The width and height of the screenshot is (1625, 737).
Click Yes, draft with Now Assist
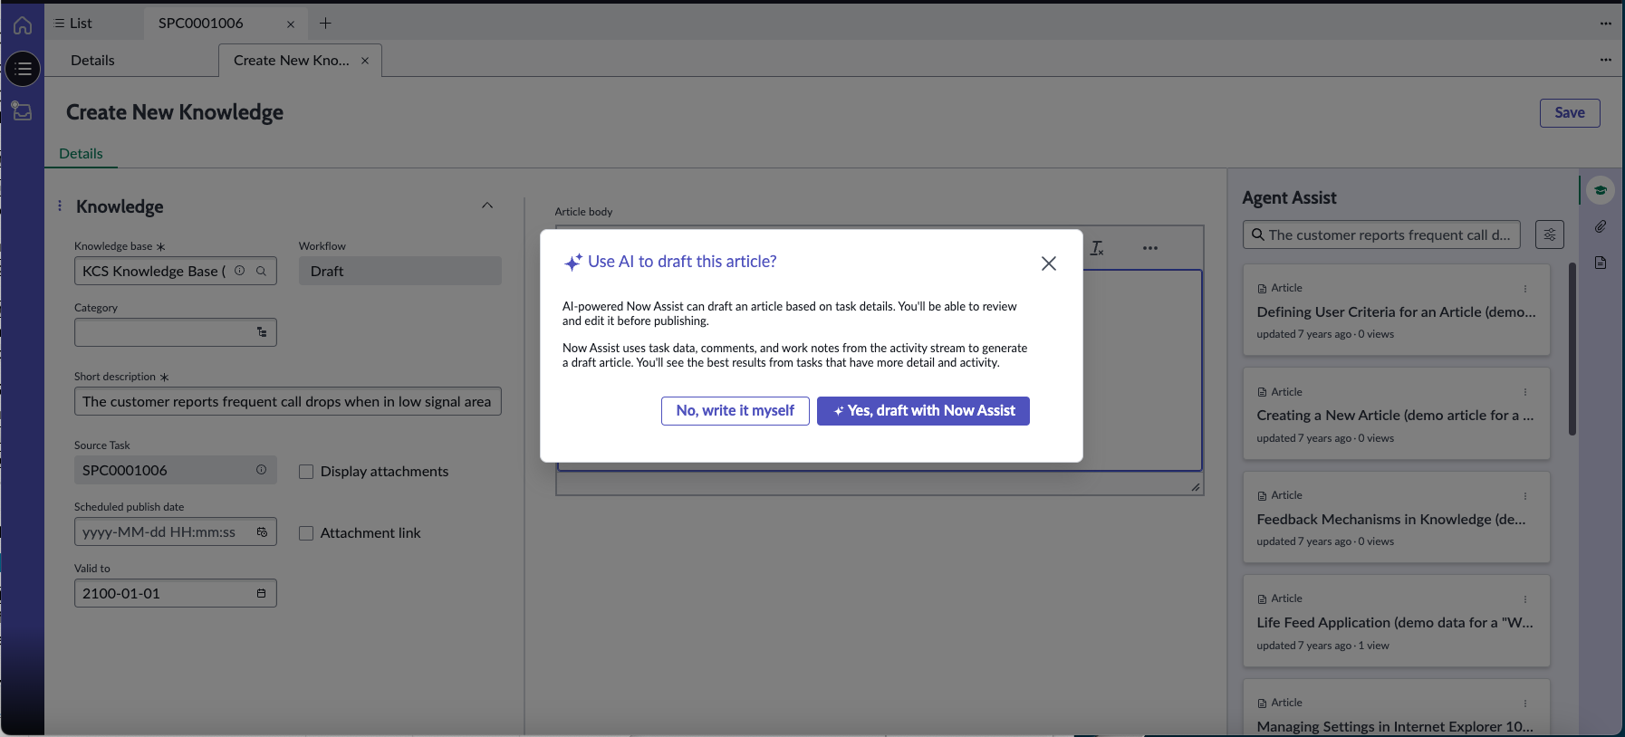pos(923,411)
